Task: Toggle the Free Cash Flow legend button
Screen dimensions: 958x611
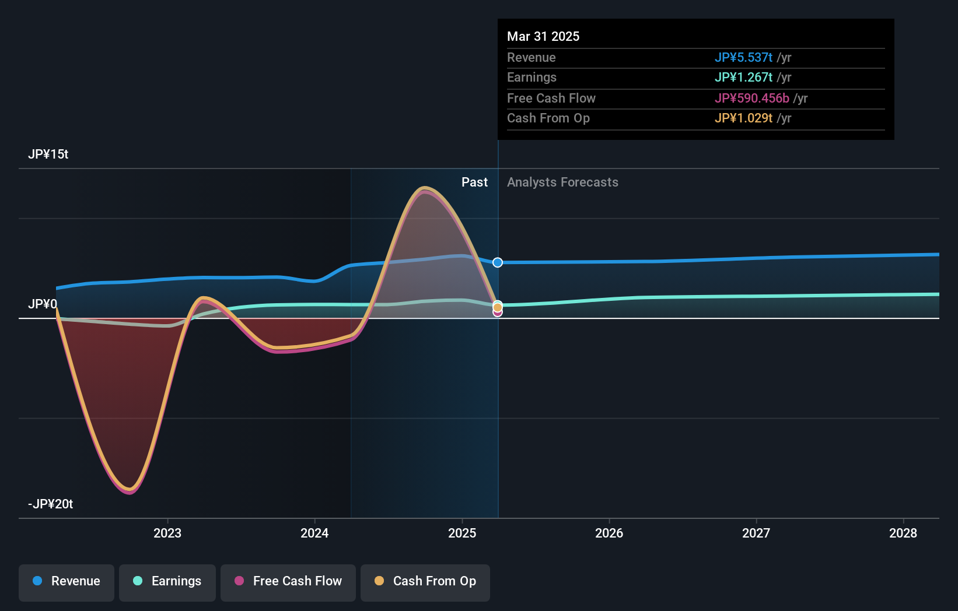Action: [288, 582]
